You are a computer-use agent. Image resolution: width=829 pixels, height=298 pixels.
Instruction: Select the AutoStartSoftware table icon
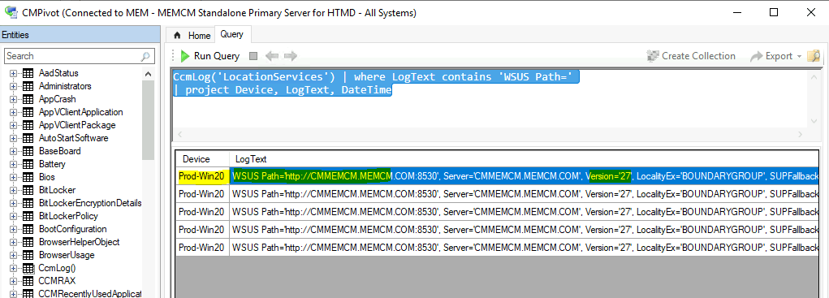pyautogui.click(x=28, y=138)
